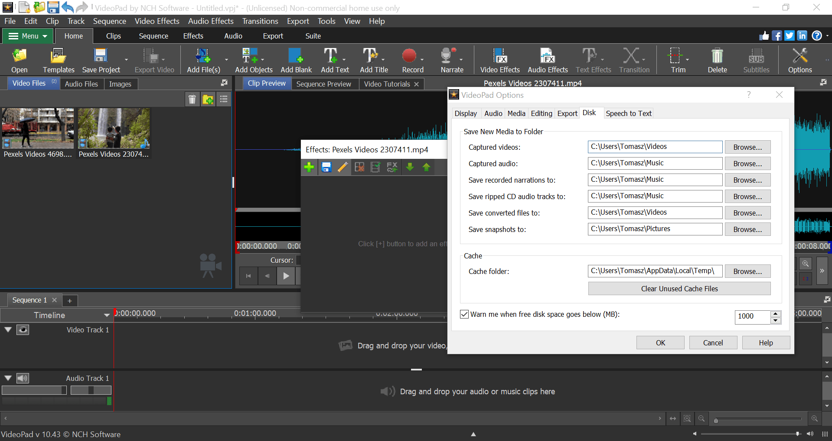The width and height of the screenshot is (832, 441).
Task: Open the Options wrench toolbar icon
Action: 800,60
